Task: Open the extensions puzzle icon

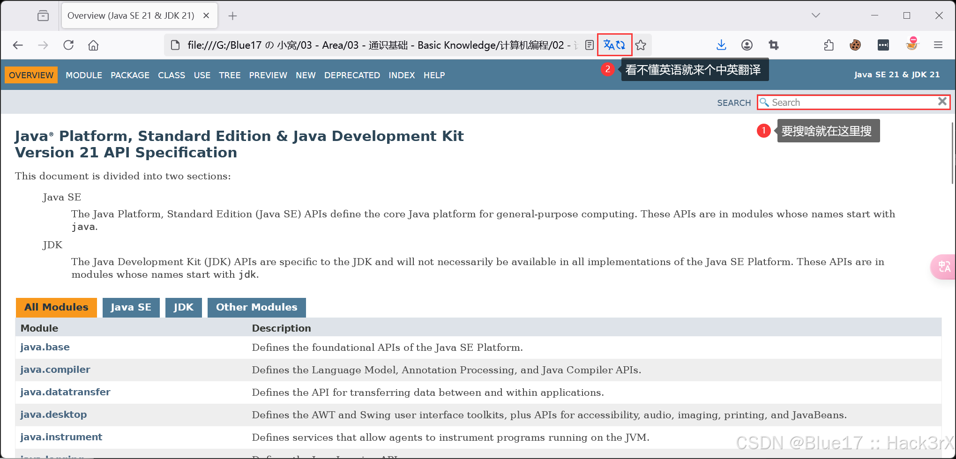Action: [x=829, y=45]
